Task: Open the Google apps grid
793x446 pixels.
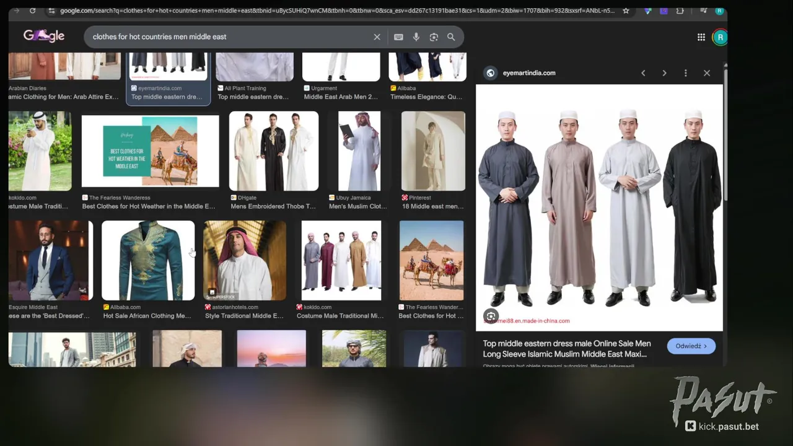Action: pyautogui.click(x=701, y=37)
